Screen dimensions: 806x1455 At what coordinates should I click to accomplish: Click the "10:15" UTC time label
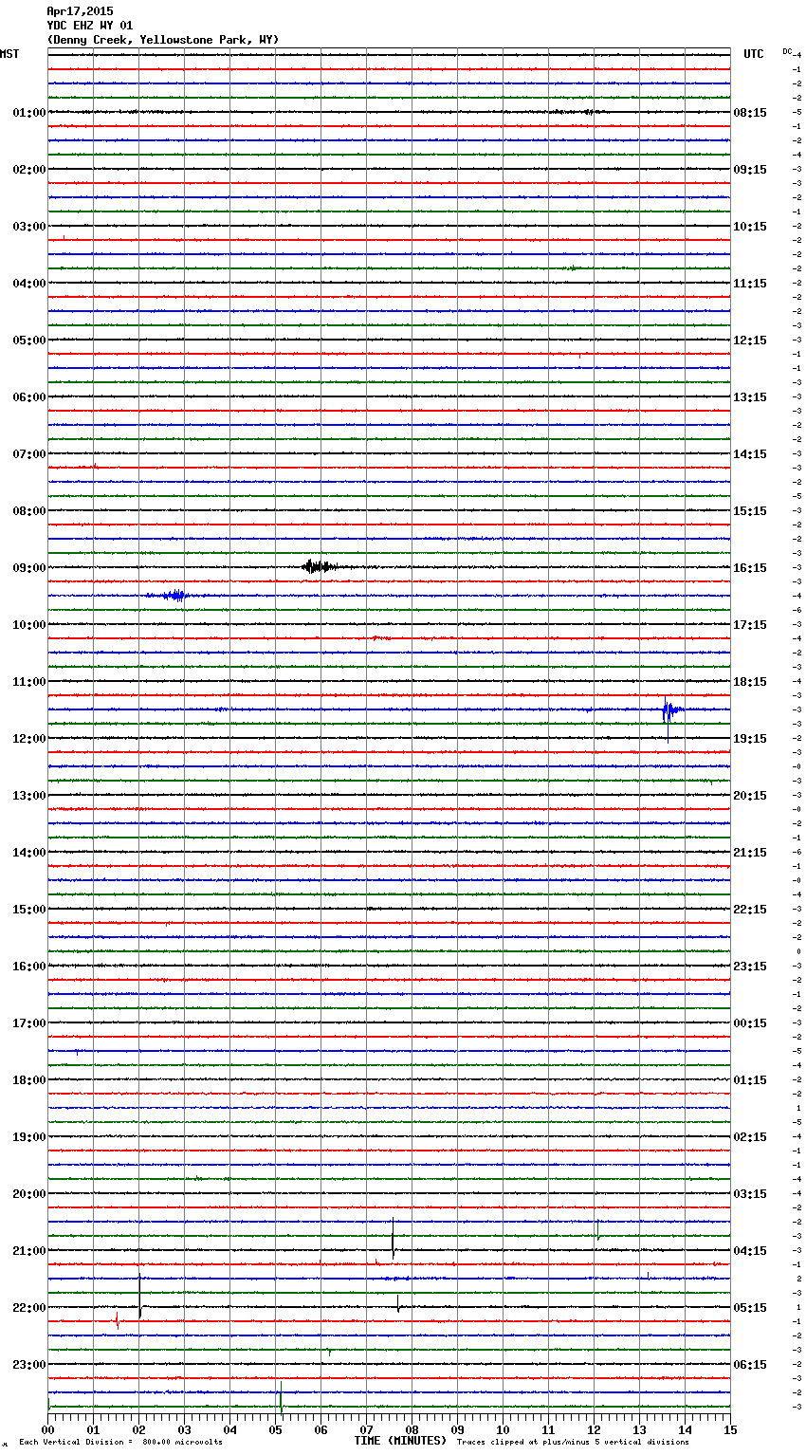tap(750, 227)
